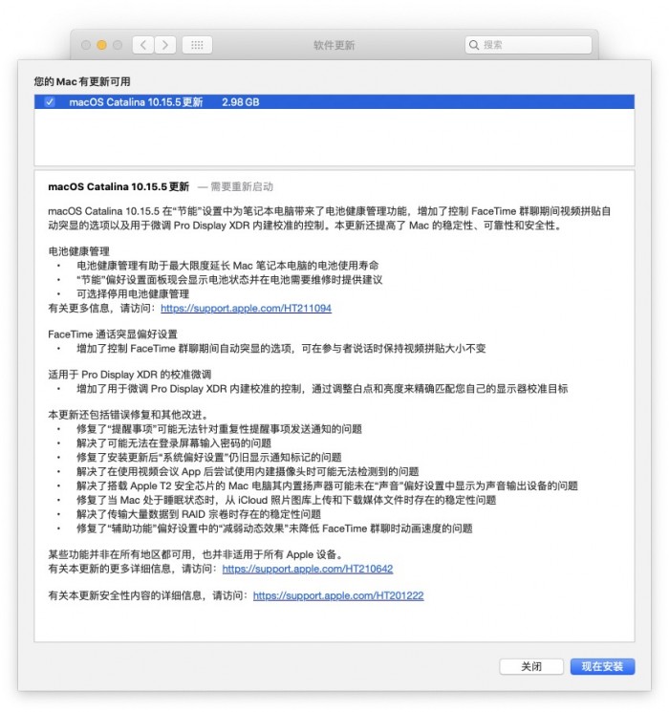Click the 2.98 GB size text
Image resolution: width=669 pixels, height=712 pixels.
tap(240, 102)
